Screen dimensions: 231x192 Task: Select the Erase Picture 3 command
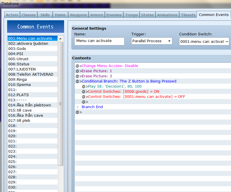[x=153, y=76]
